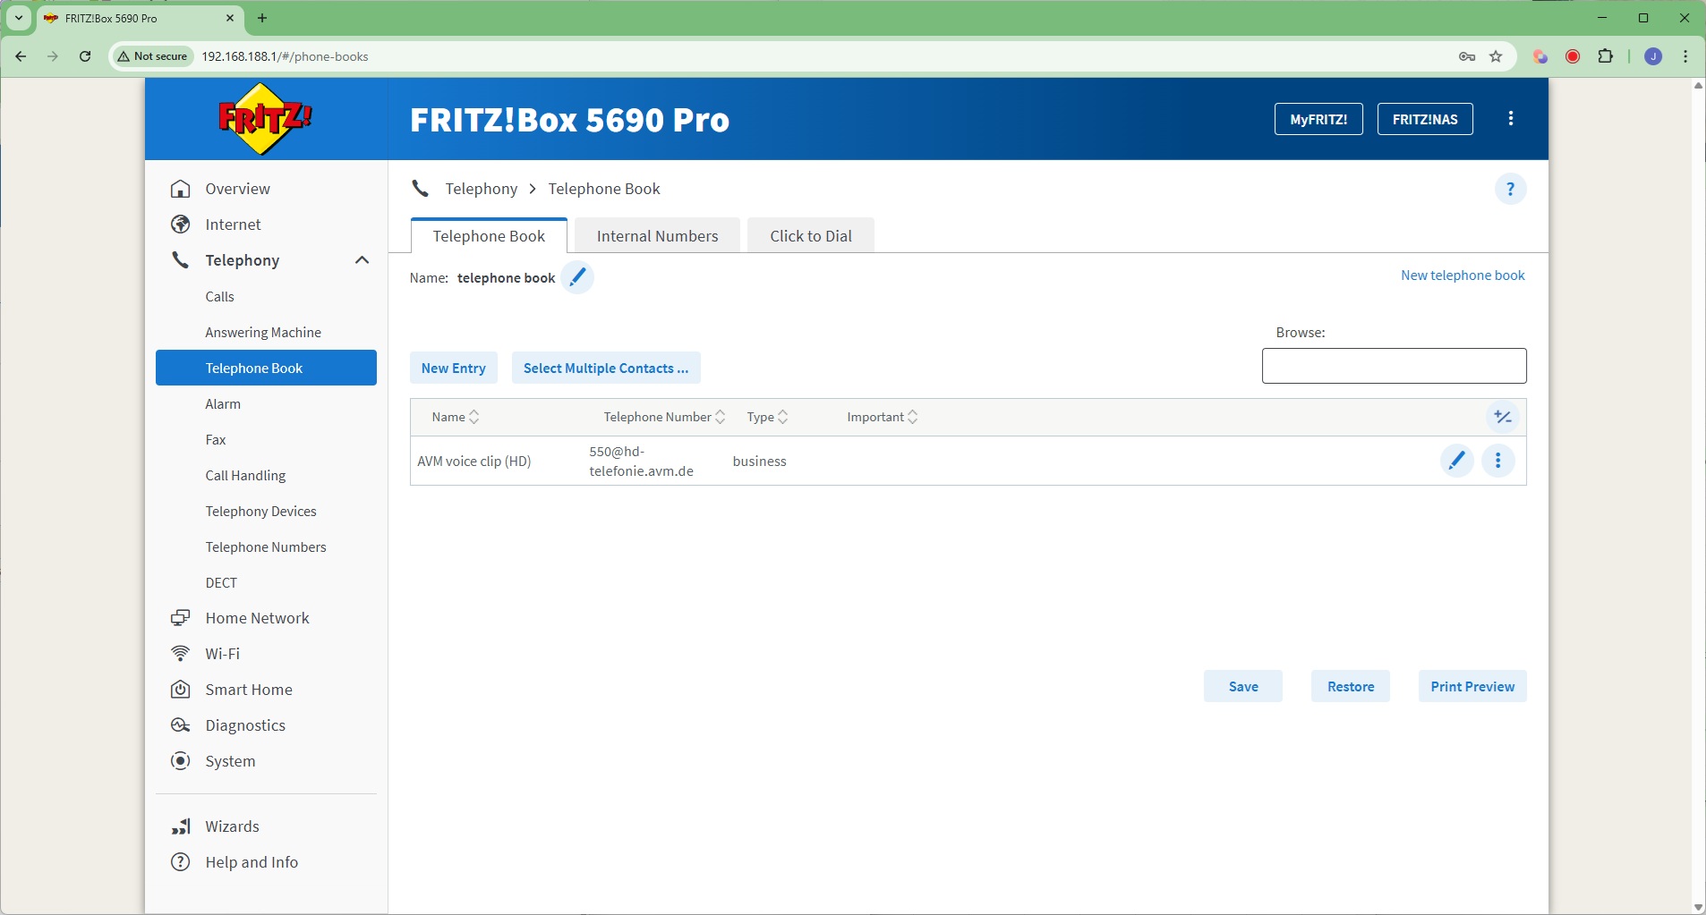Reload the page in the browser
Image resolution: width=1706 pixels, height=915 pixels.
pos(85,56)
